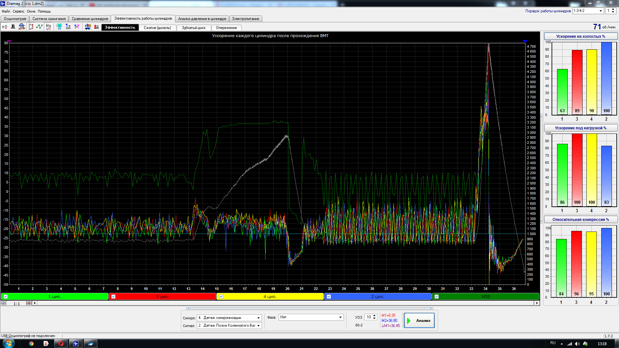Open Windows Start menu orb
The width and height of the screenshot is (619, 348).
pos(8,343)
